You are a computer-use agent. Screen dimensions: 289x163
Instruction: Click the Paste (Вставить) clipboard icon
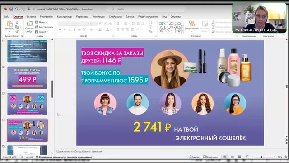(x=9, y=24)
